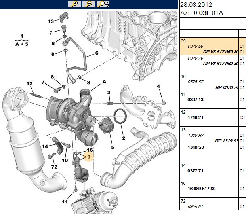Click quantity 03 in the 1718 21 row
The image size is (246, 214).
[242, 117]
